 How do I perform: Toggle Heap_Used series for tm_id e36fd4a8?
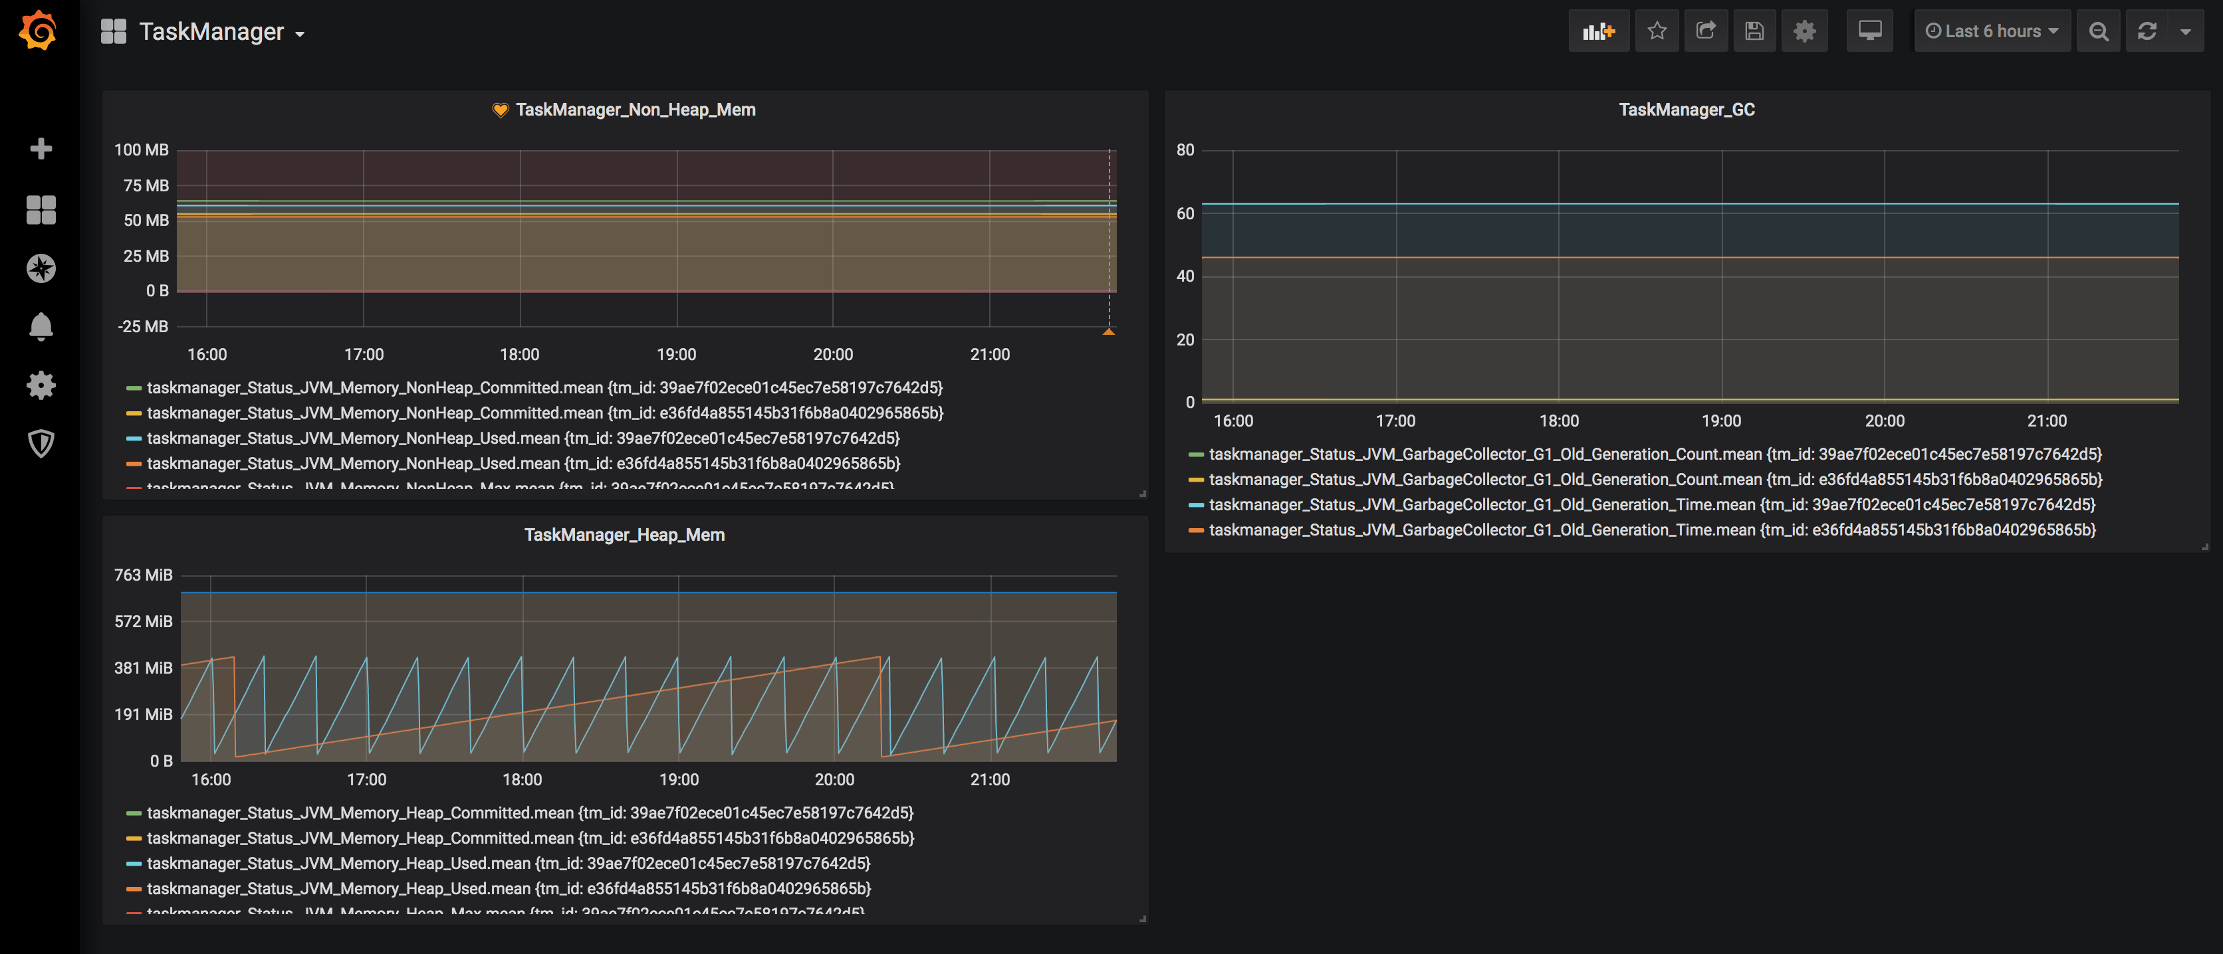pyautogui.click(x=509, y=888)
